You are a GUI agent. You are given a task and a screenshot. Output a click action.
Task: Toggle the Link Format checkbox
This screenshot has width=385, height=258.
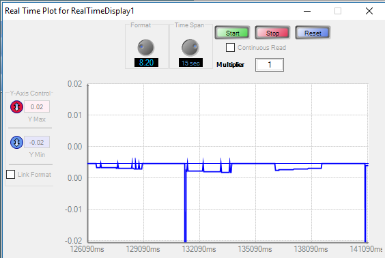click(10, 174)
